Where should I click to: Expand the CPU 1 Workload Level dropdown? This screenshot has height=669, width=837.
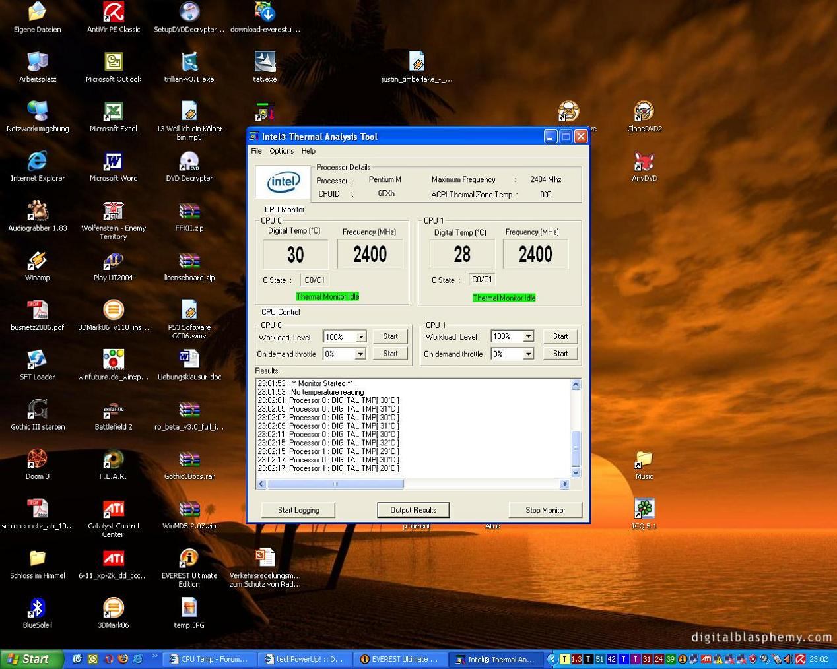pyautogui.click(x=528, y=336)
